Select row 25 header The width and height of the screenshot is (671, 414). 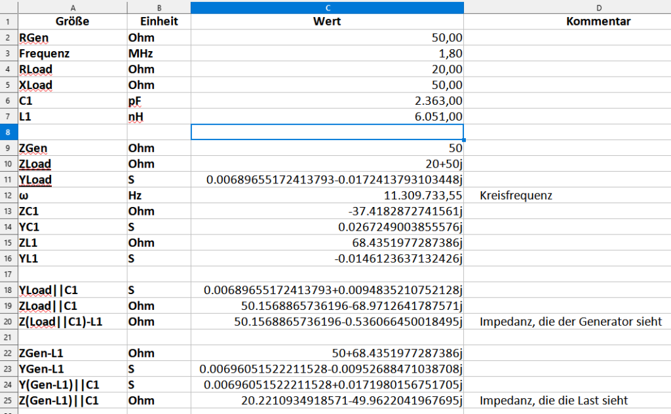(x=9, y=400)
